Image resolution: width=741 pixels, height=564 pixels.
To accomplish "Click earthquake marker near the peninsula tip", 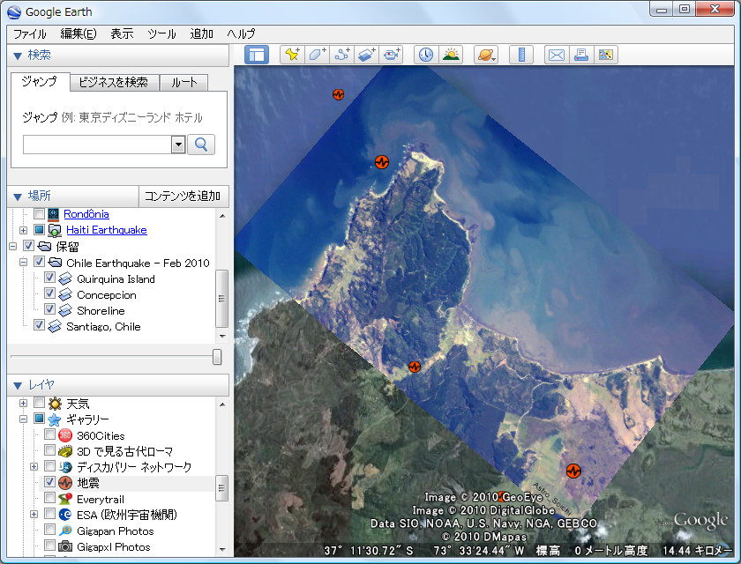I will point(382,162).
